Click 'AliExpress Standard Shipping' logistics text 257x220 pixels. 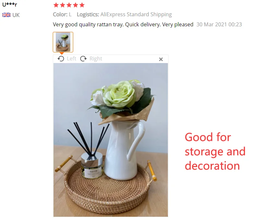pos(136,14)
